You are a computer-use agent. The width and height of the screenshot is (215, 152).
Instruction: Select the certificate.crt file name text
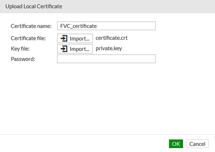(x=111, y=38)
